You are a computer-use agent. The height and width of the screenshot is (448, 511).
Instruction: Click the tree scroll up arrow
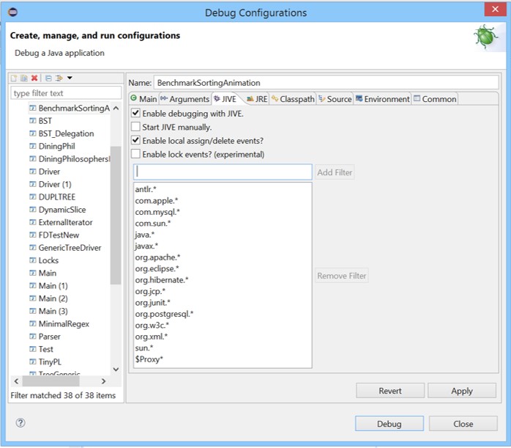coord(116,109)
